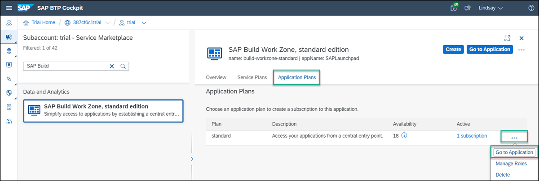Expand the trial breadcrumb dropdown arrow

coord(144,23)
